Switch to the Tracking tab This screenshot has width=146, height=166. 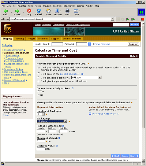tap(19, 39)
